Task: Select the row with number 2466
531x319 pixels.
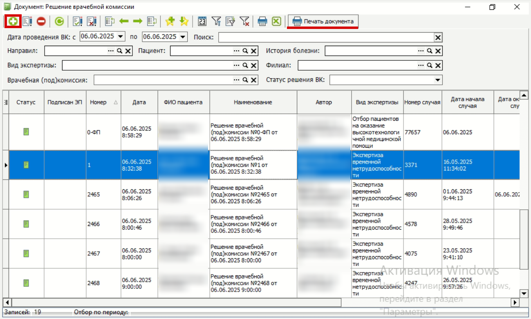Action: coord(262,224)
